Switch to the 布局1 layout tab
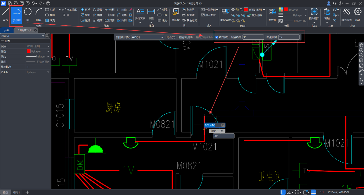Image resolution: width=364 pixels, height=195 pixels. point(16,192)
